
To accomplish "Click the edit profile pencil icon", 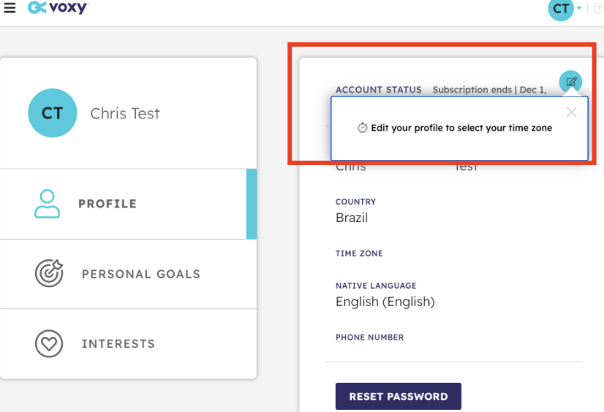I will [x=570, y=82].
